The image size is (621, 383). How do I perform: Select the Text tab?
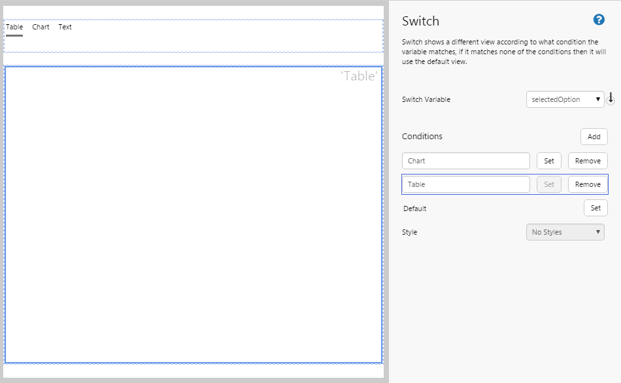pyautogui.click(x=65, y=27)
